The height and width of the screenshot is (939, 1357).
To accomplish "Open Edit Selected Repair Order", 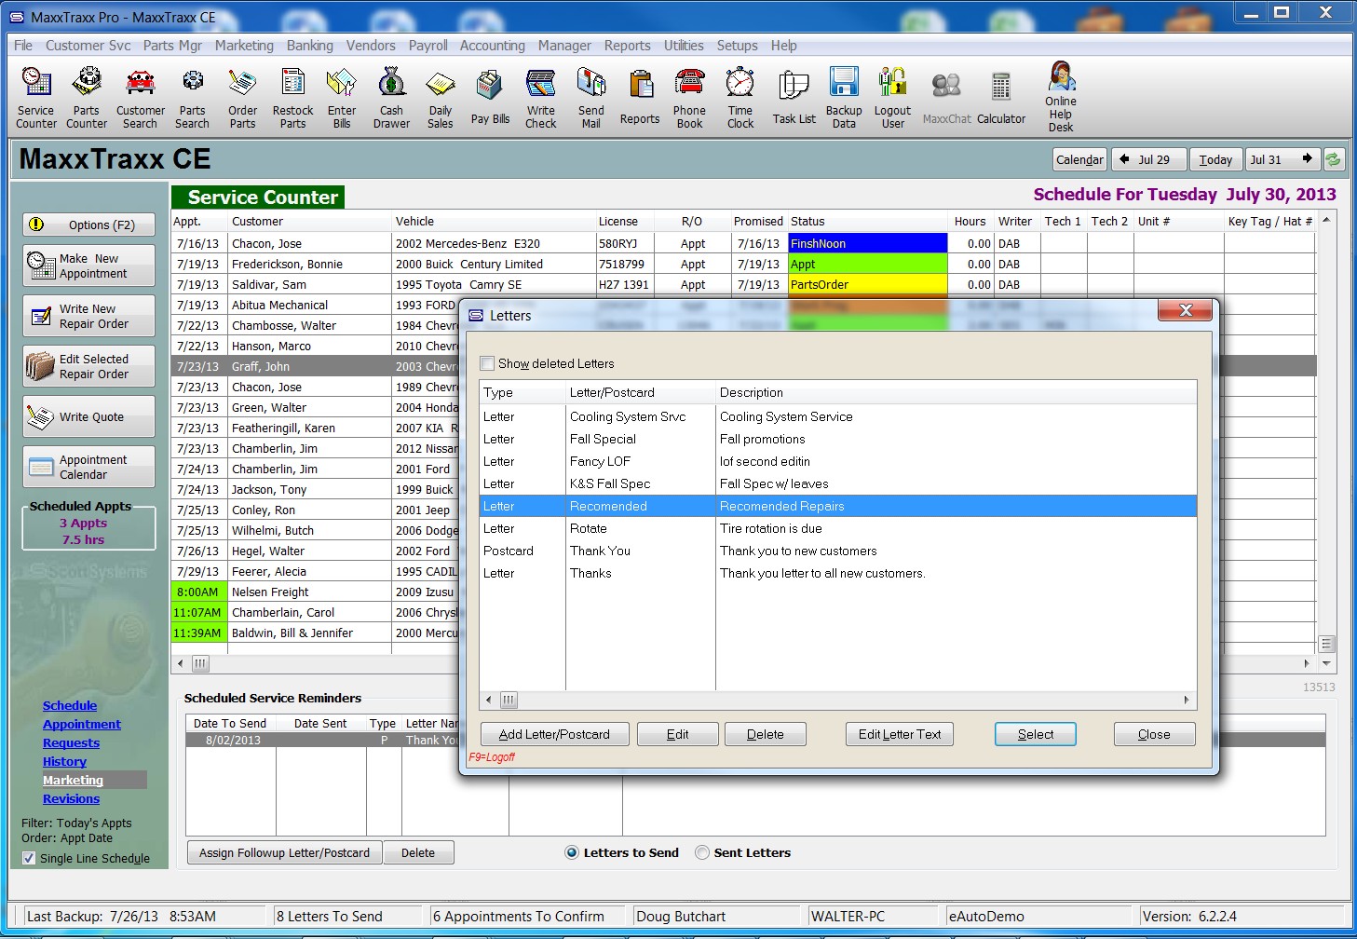I will click(89, 366).
